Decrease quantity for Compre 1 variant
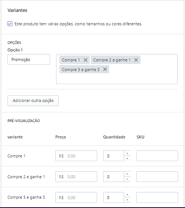185x208 pixels. (x=127, y=159)
